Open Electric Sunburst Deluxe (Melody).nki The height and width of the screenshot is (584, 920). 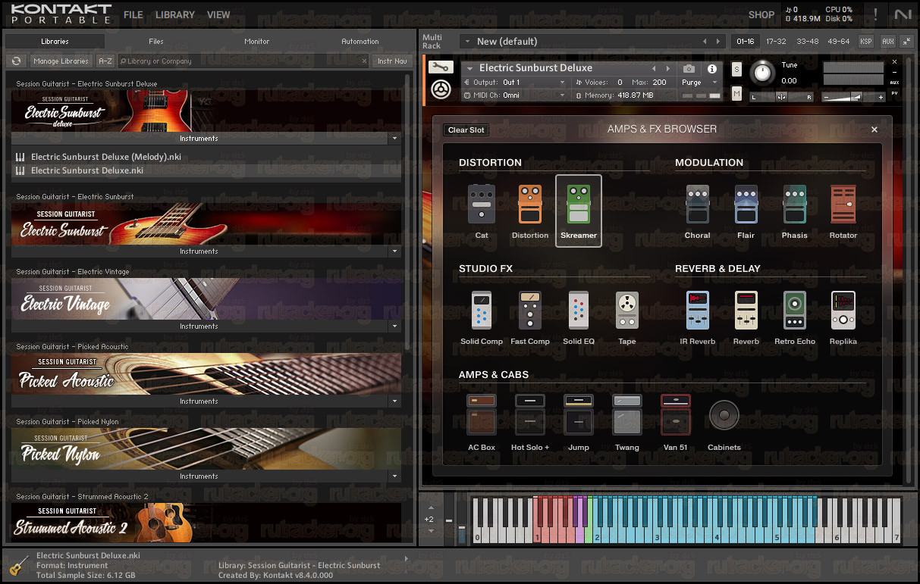click(106, 157)
